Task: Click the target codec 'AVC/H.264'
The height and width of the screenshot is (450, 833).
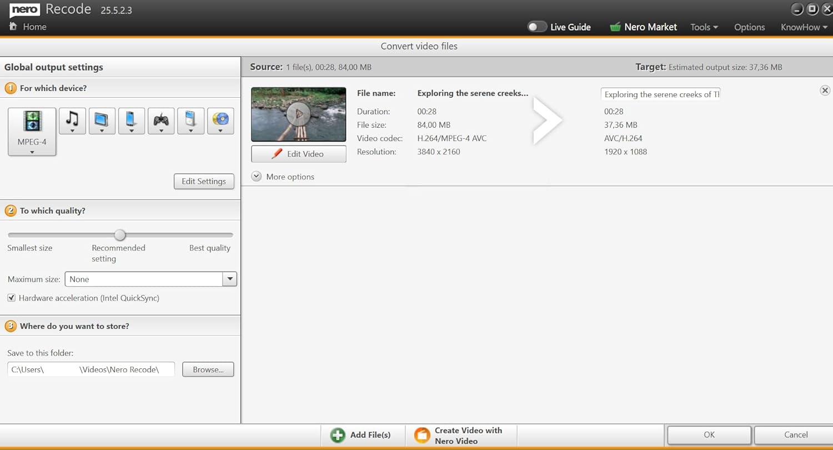Action: pyautogui.click(x=623, y=138)
